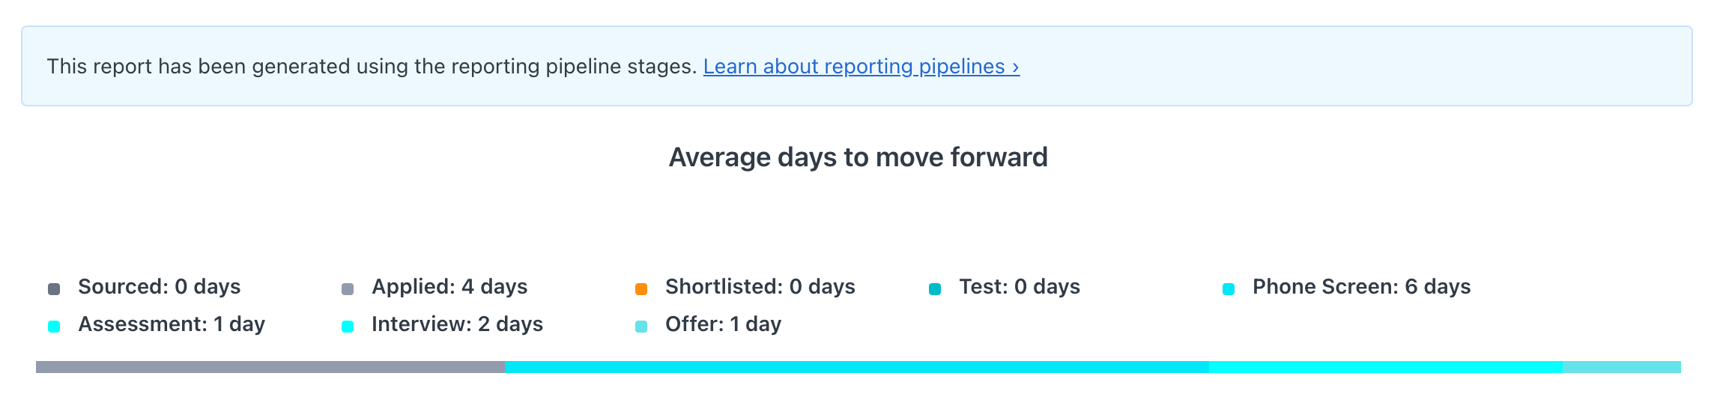
Task: Click the gray Applied segment of the bar
Action: pos(270,367)
